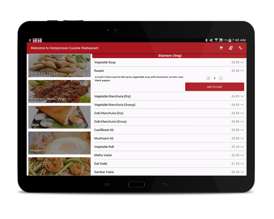Open the order receipt icon
This screenshot has width=274, height=219.
pos(231,48)
